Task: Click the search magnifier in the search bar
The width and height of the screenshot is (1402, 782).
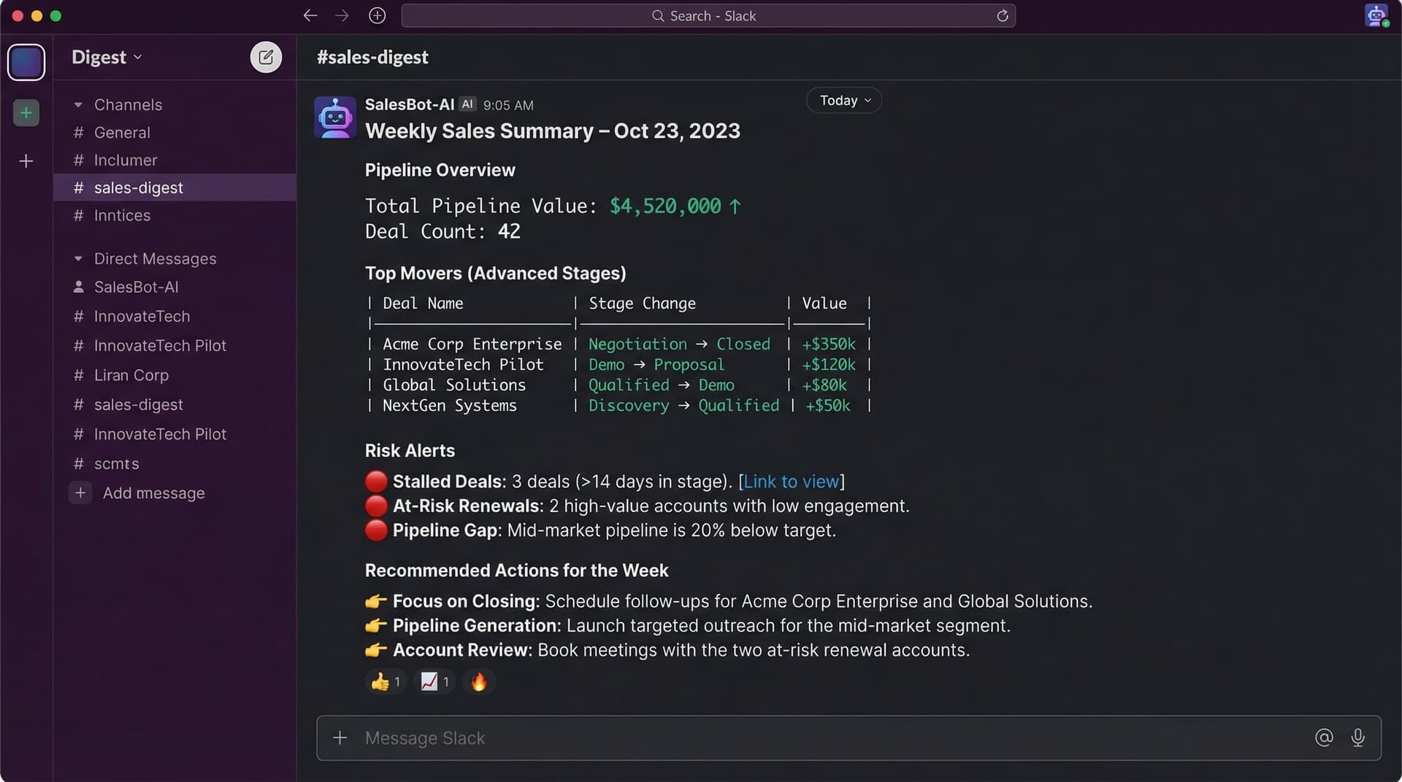Action: pos(656,15)
